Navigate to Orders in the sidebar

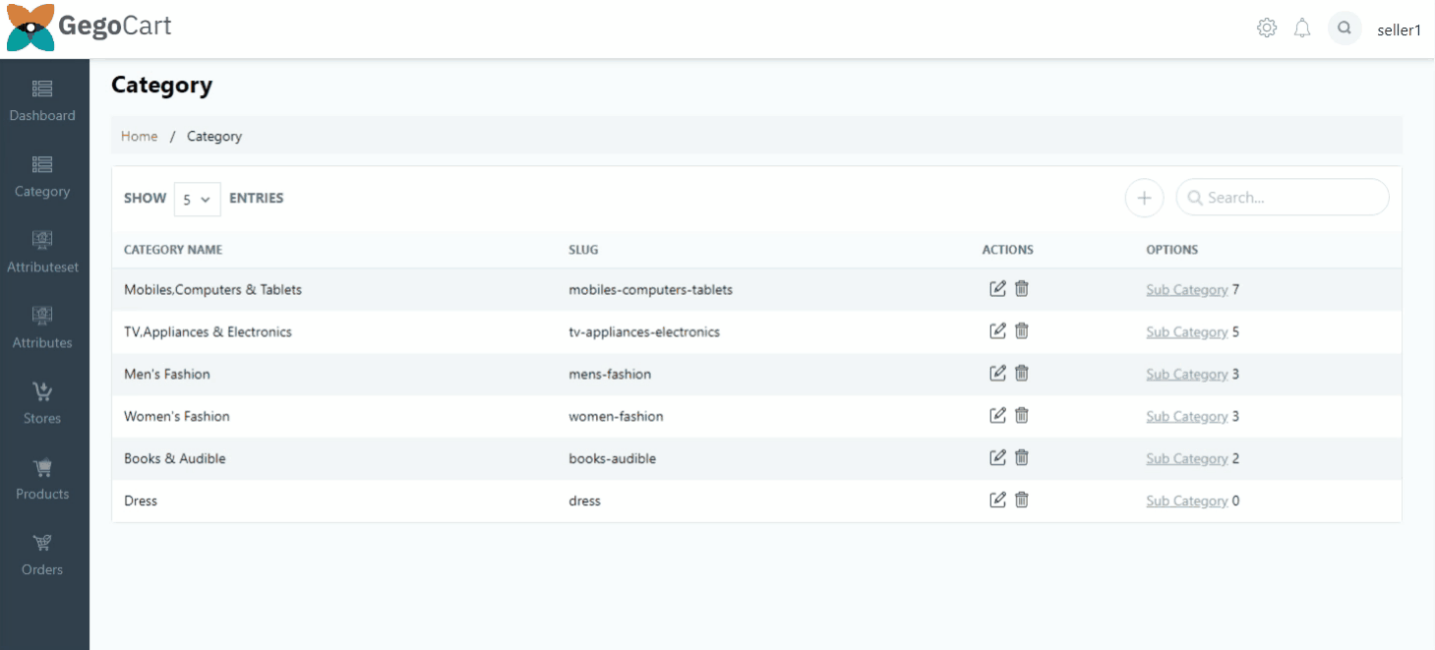tap(42, 556)
